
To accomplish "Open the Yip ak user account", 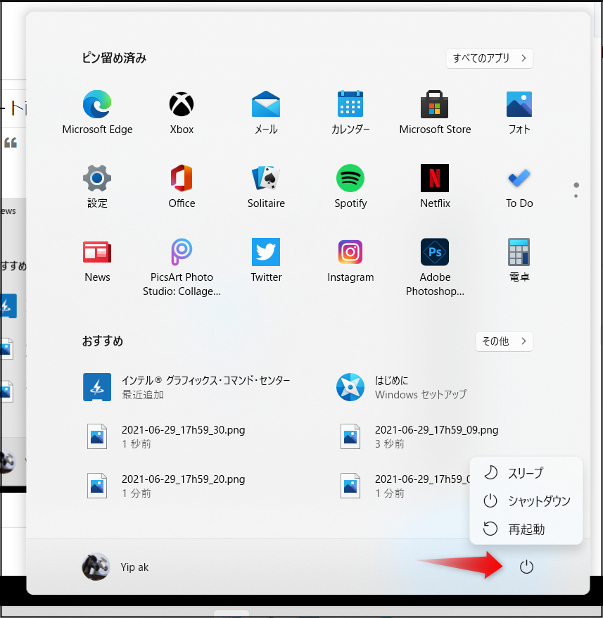I will [x=115, y=567].
